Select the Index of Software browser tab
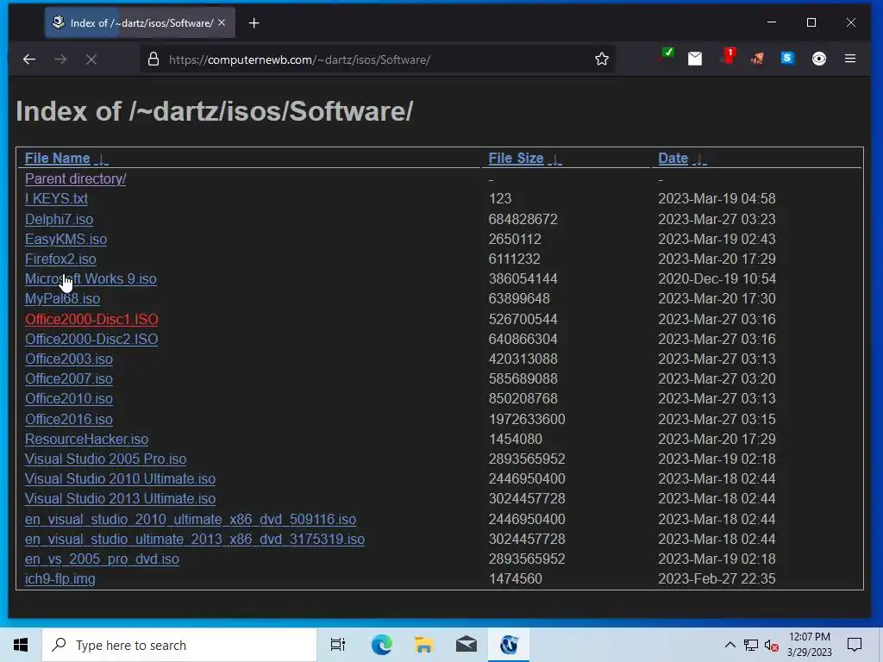 [x=141, y=23]
